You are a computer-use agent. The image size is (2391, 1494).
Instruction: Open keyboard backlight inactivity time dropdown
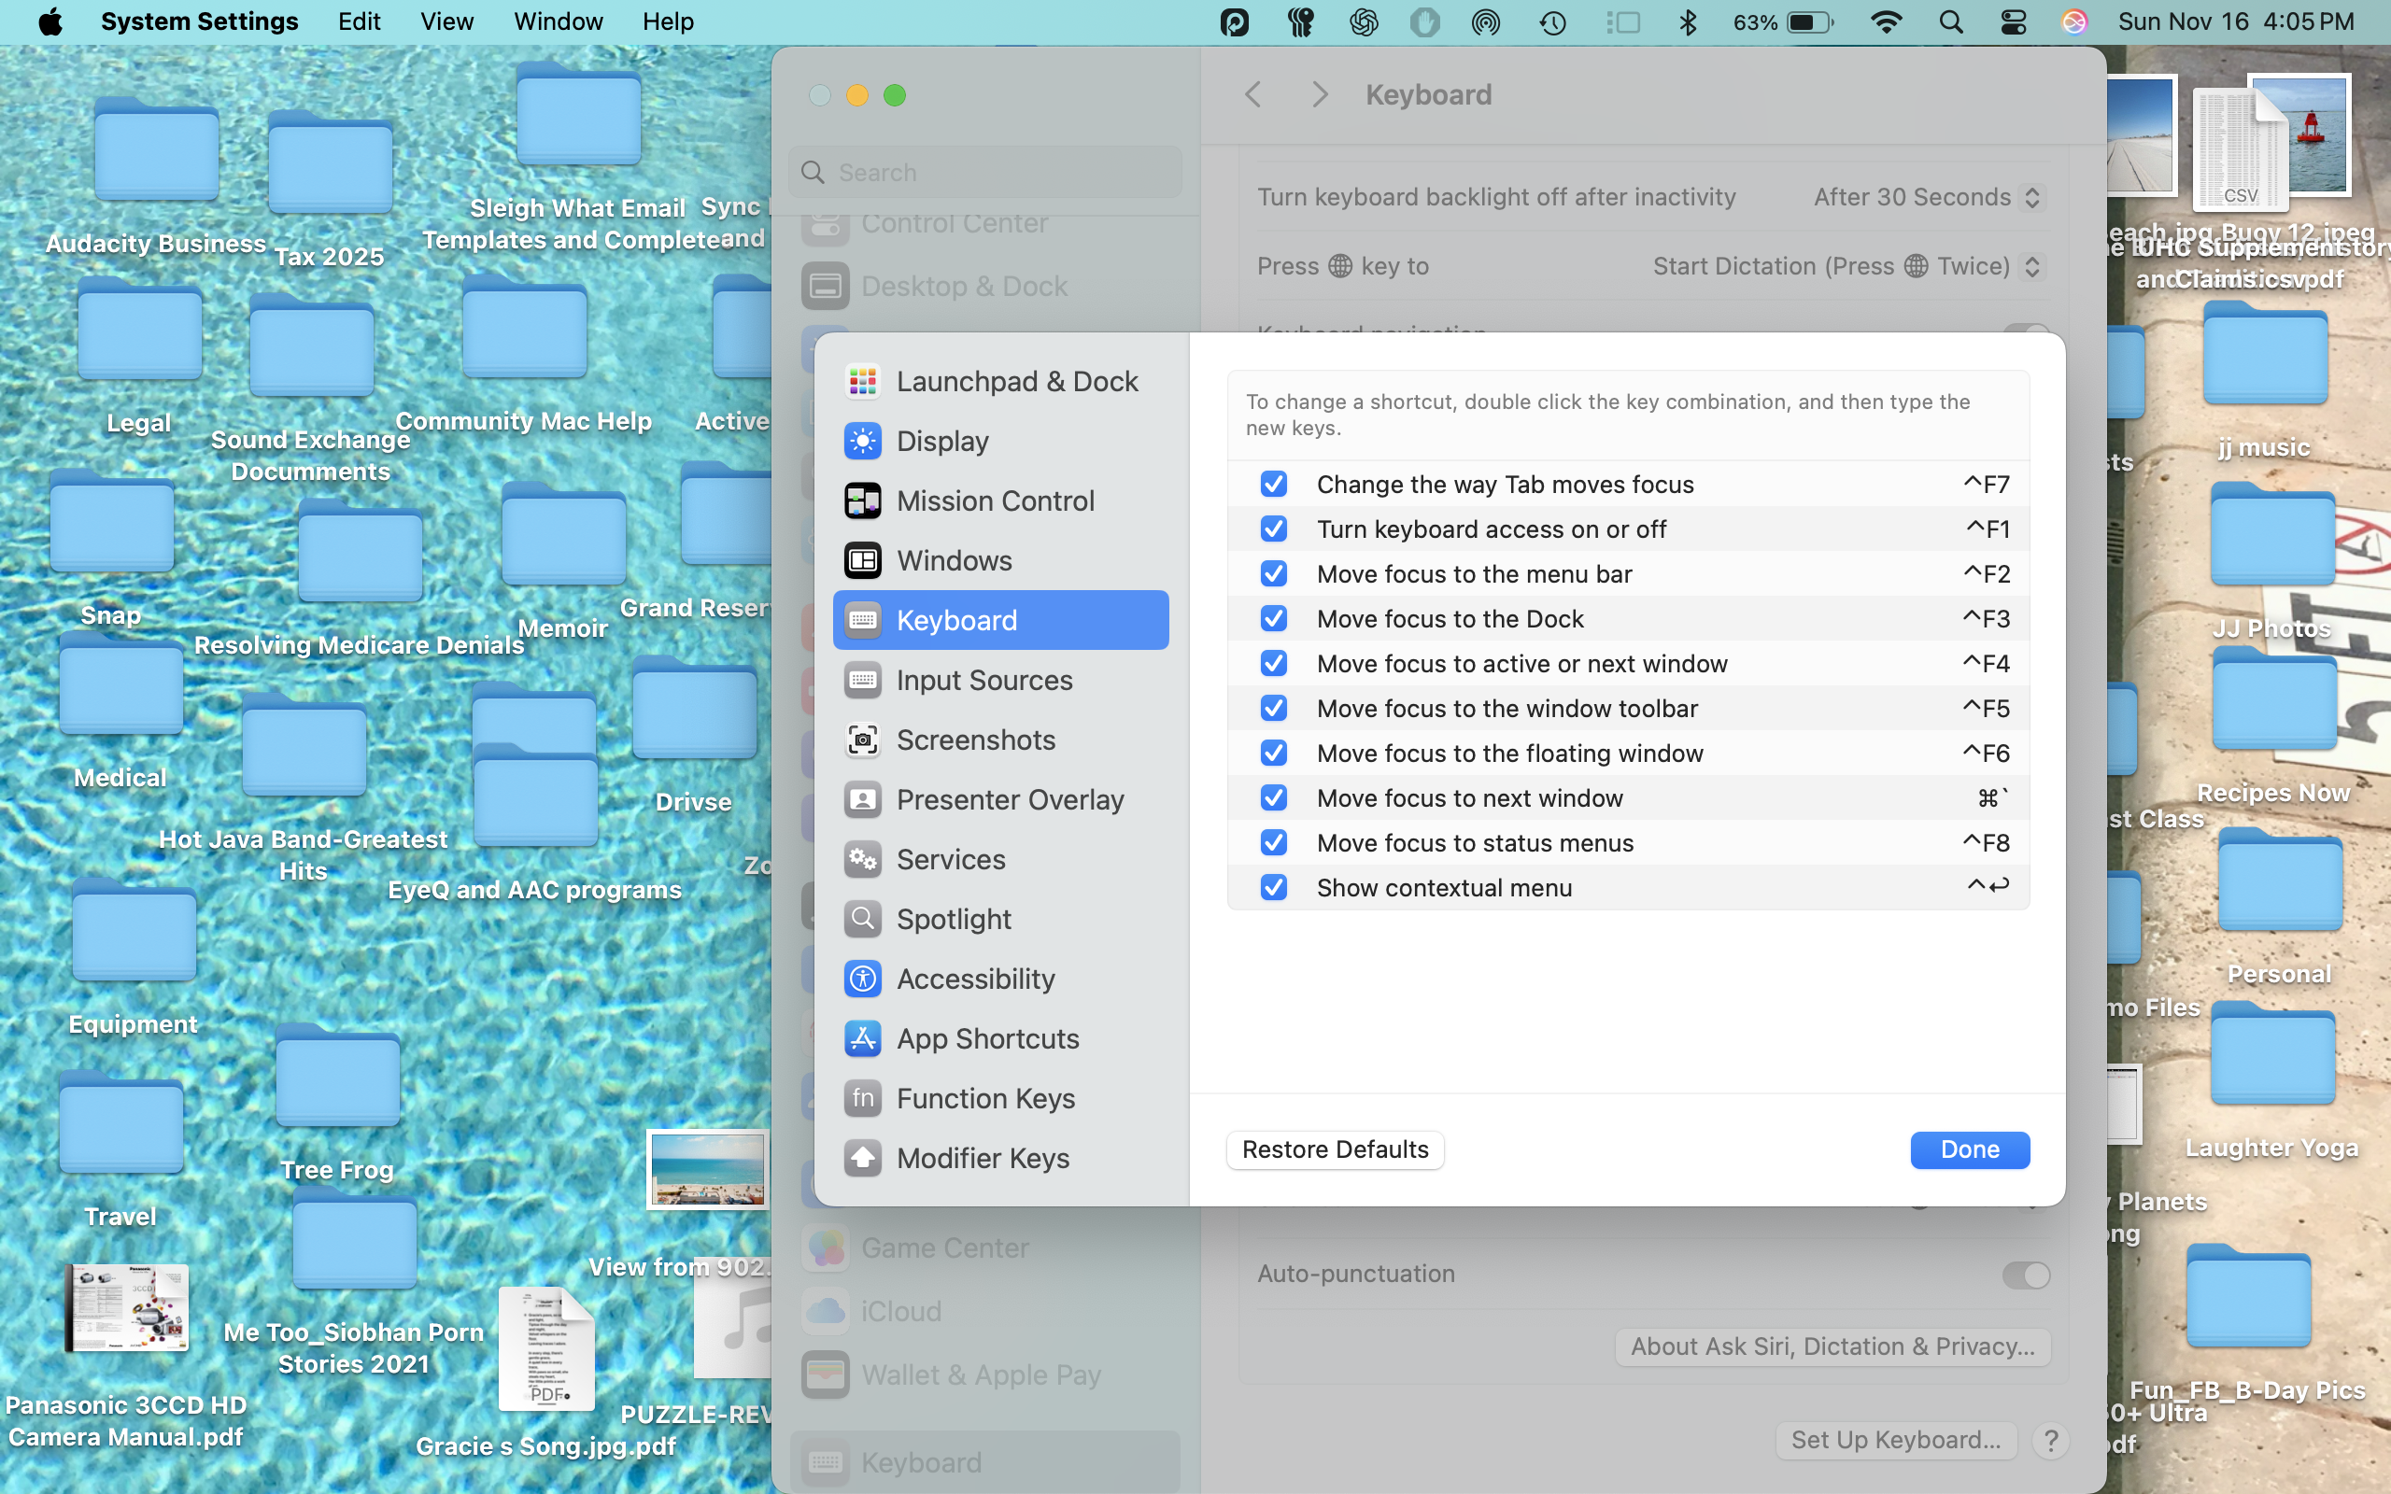tap(1927, 198)
